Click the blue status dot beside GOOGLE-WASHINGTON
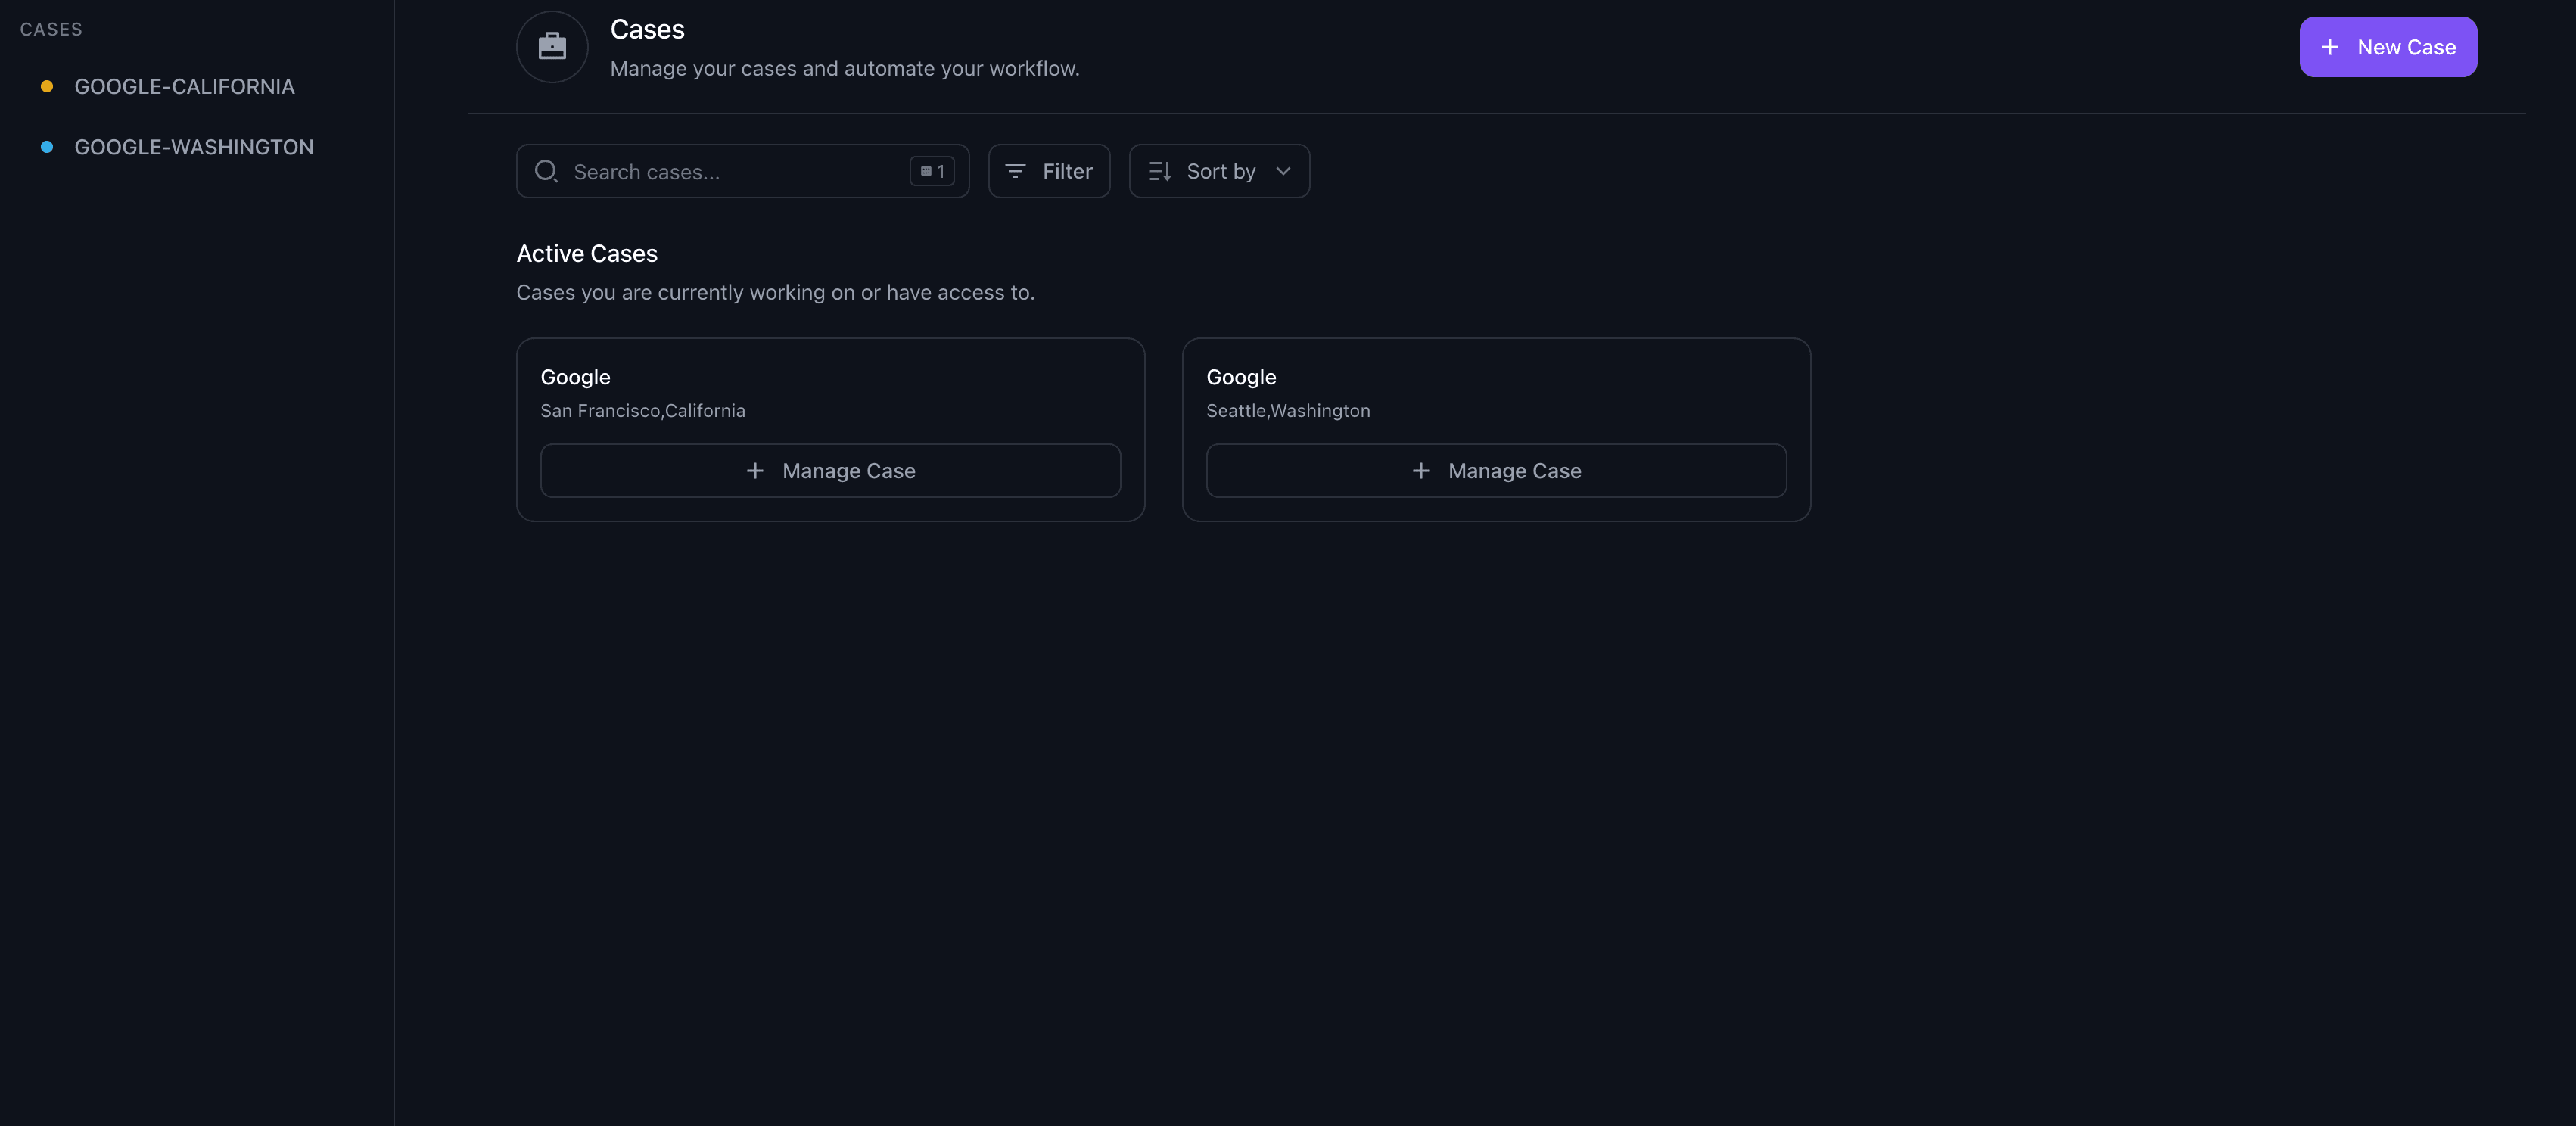The width and height of the screenshot is (2576, 1126). (x=47, y=146)
